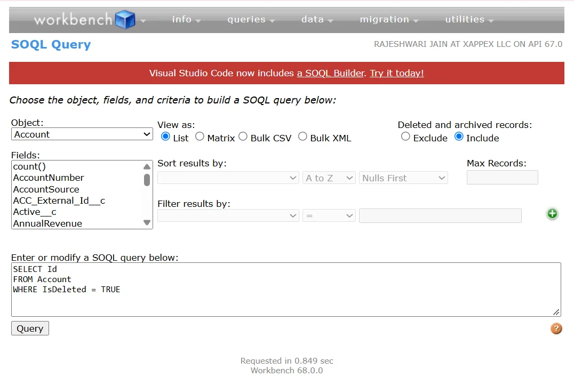
Task: Select the Matrix view radio button
Action: coord(200,137)
